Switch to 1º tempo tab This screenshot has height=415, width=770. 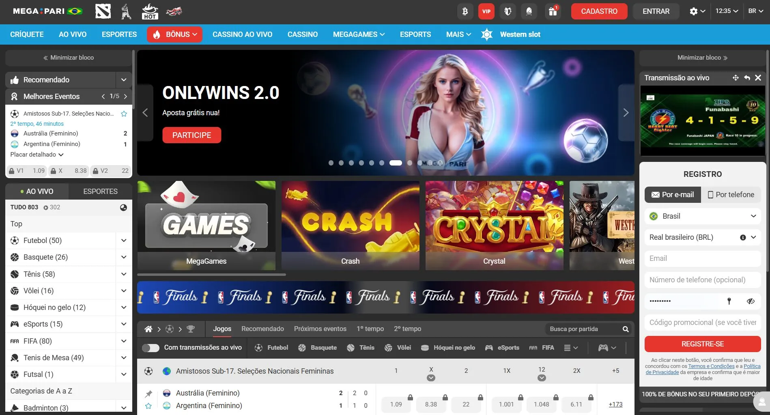tap(370, 329)
